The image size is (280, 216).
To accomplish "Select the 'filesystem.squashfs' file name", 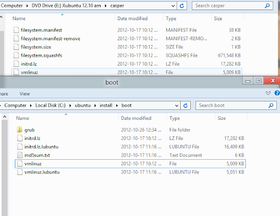I will 41,56.
